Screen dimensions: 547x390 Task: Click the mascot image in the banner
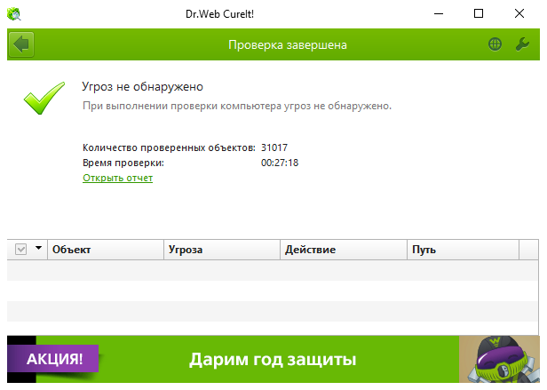500,359
